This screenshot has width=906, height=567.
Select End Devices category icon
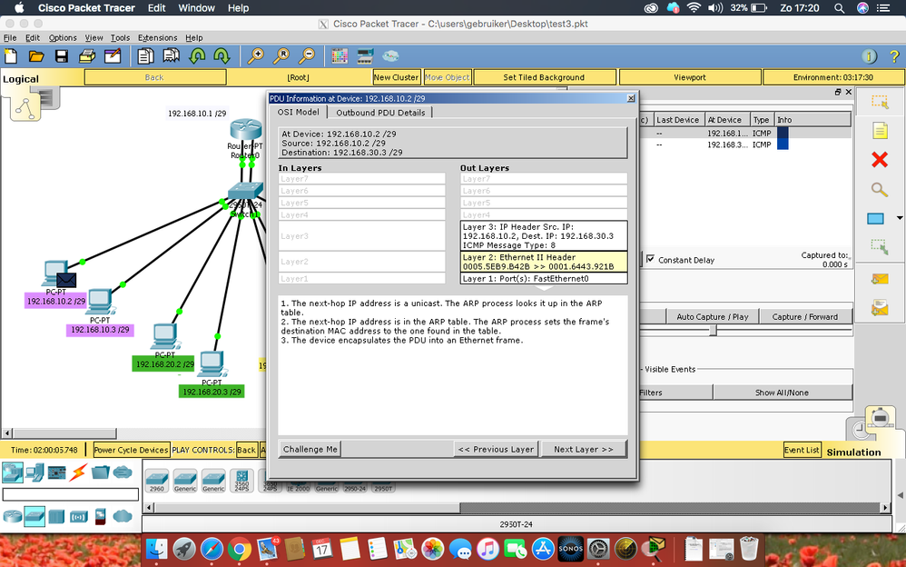pos(34,472)
